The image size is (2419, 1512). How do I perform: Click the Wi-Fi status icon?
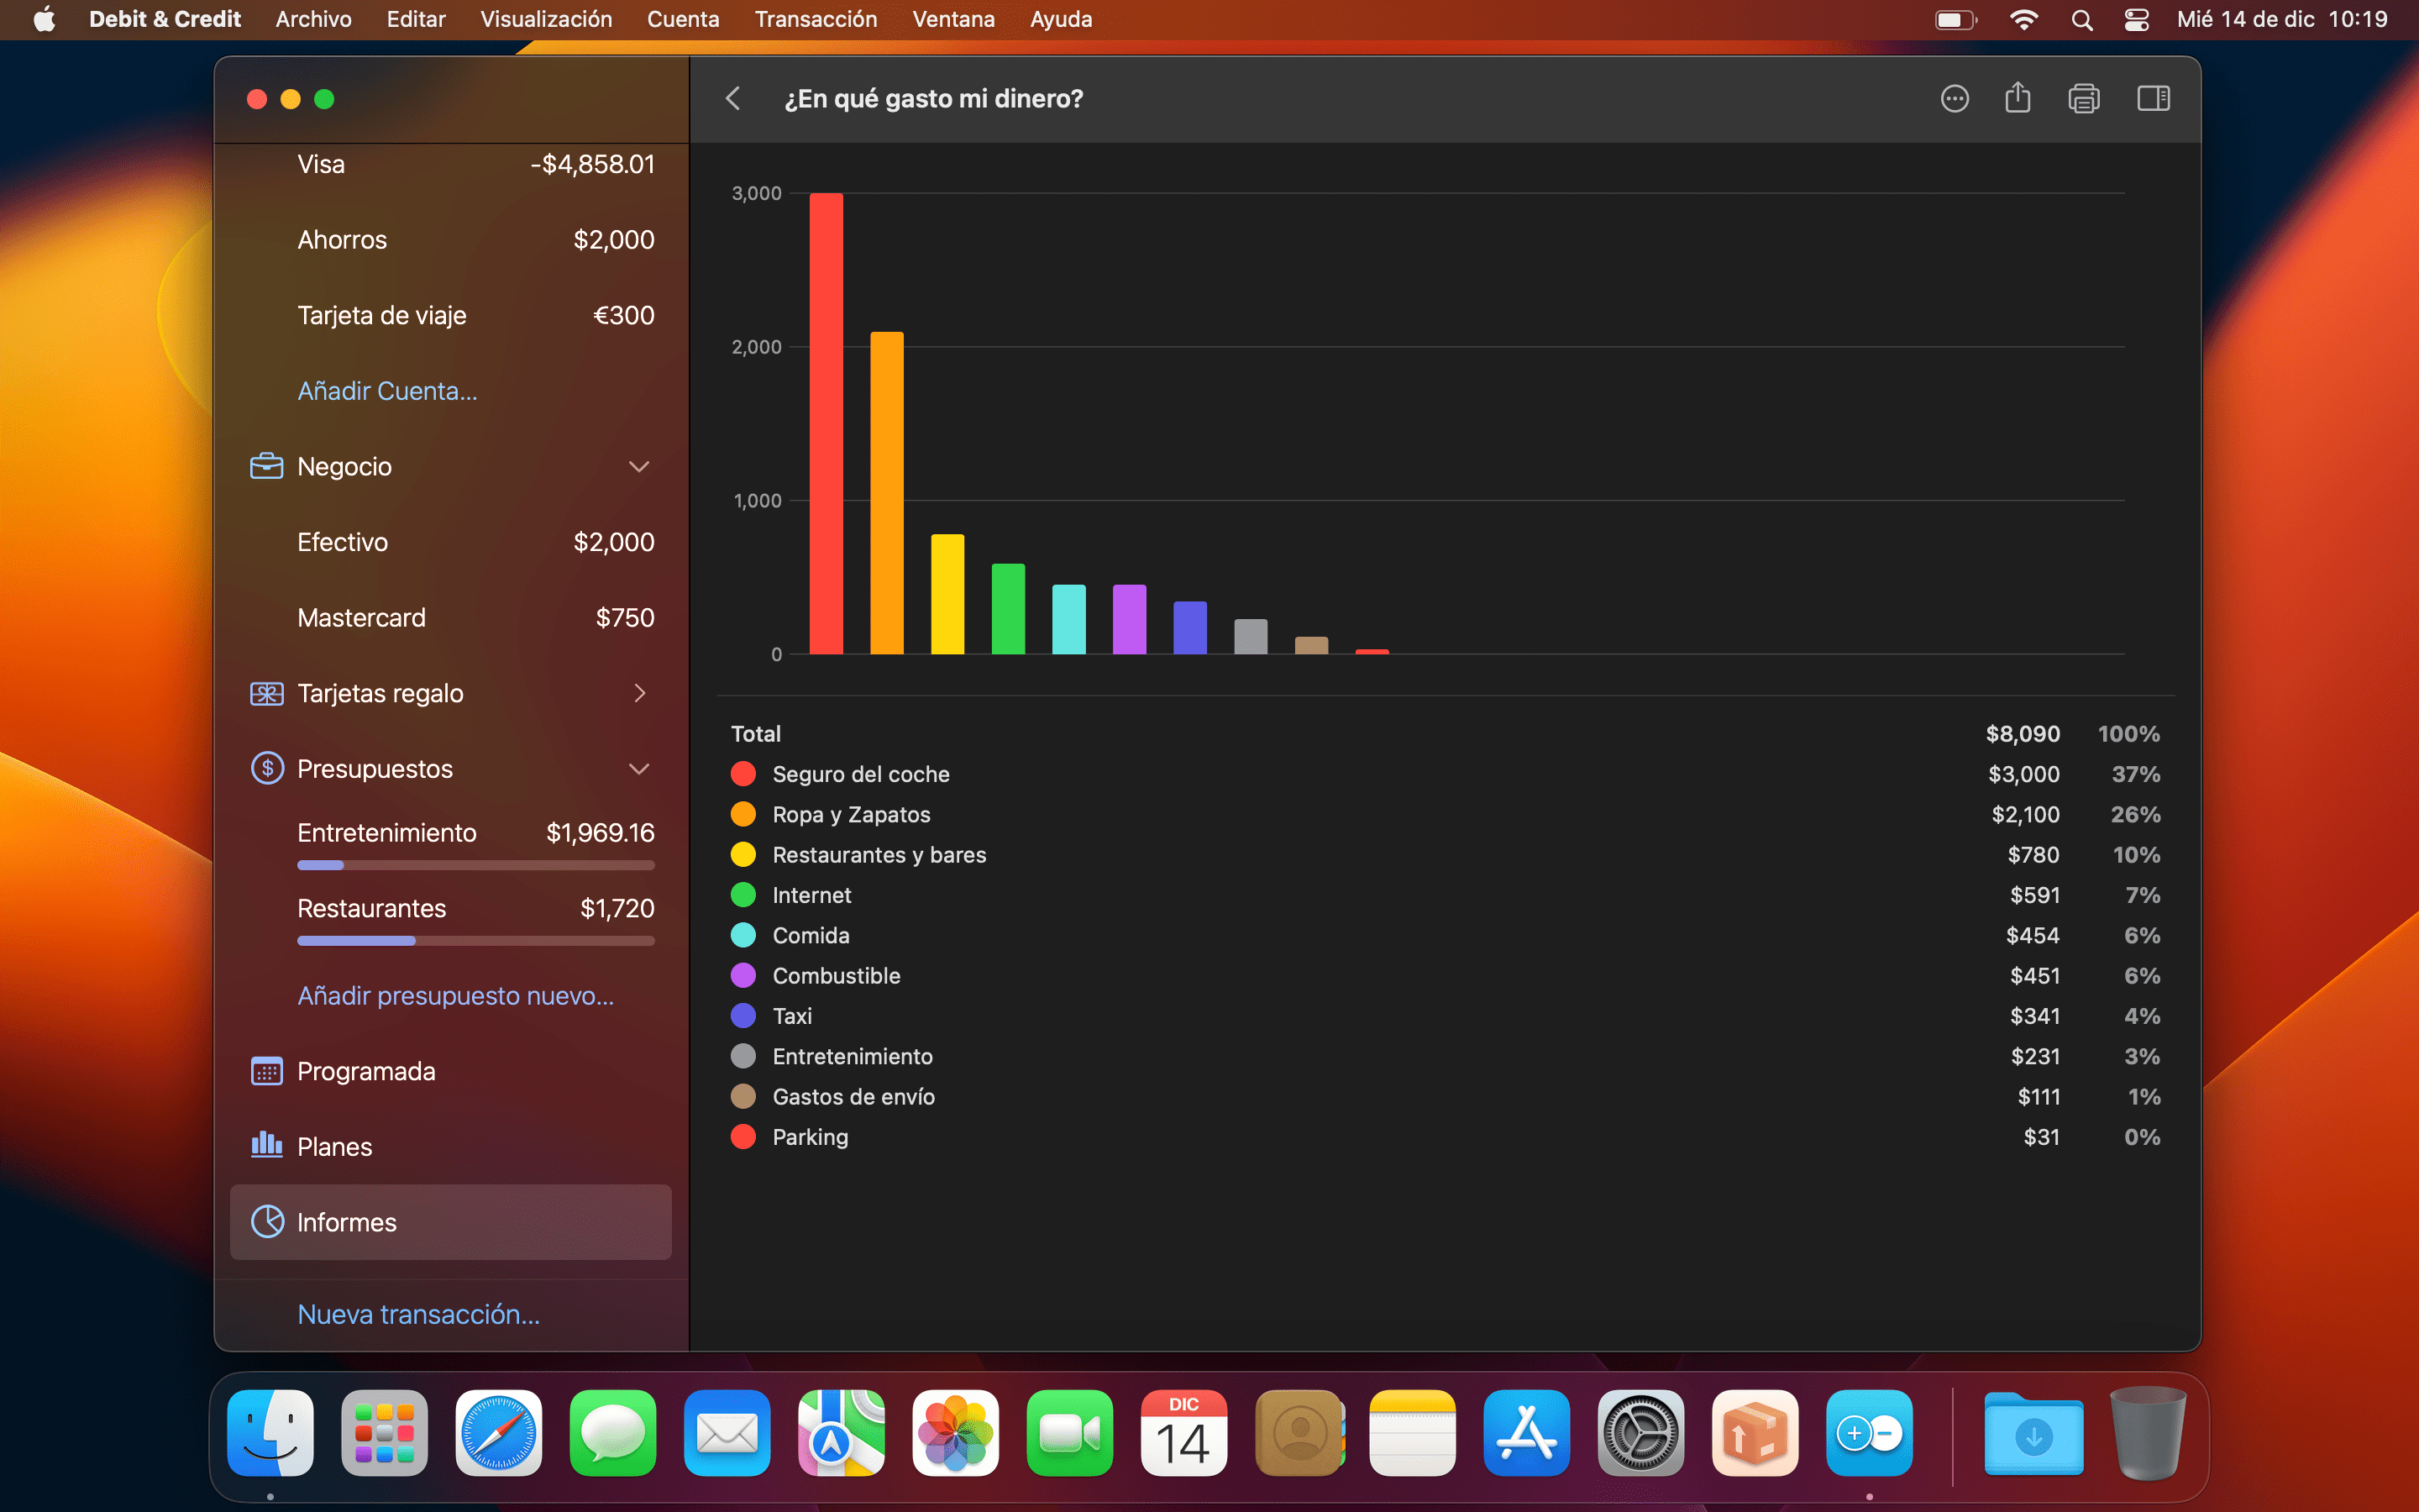click(x=2023, y=19)
